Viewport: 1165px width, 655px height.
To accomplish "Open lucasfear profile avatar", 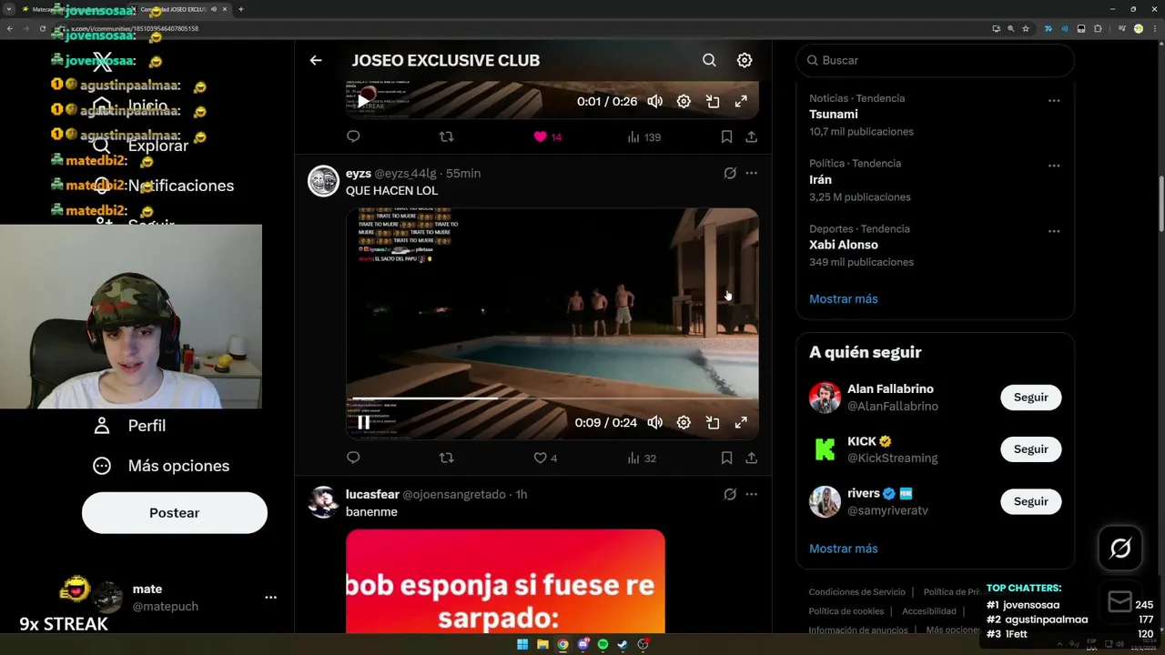I will [x=323, y=501].
